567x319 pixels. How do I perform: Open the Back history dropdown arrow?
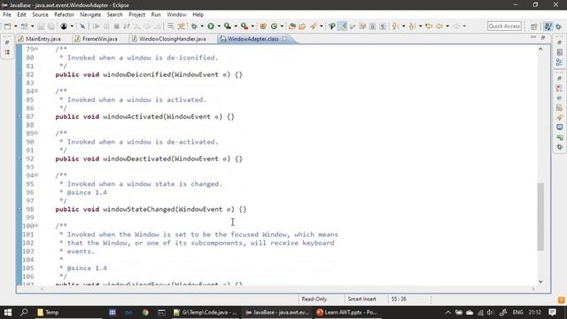click(447, 26)
